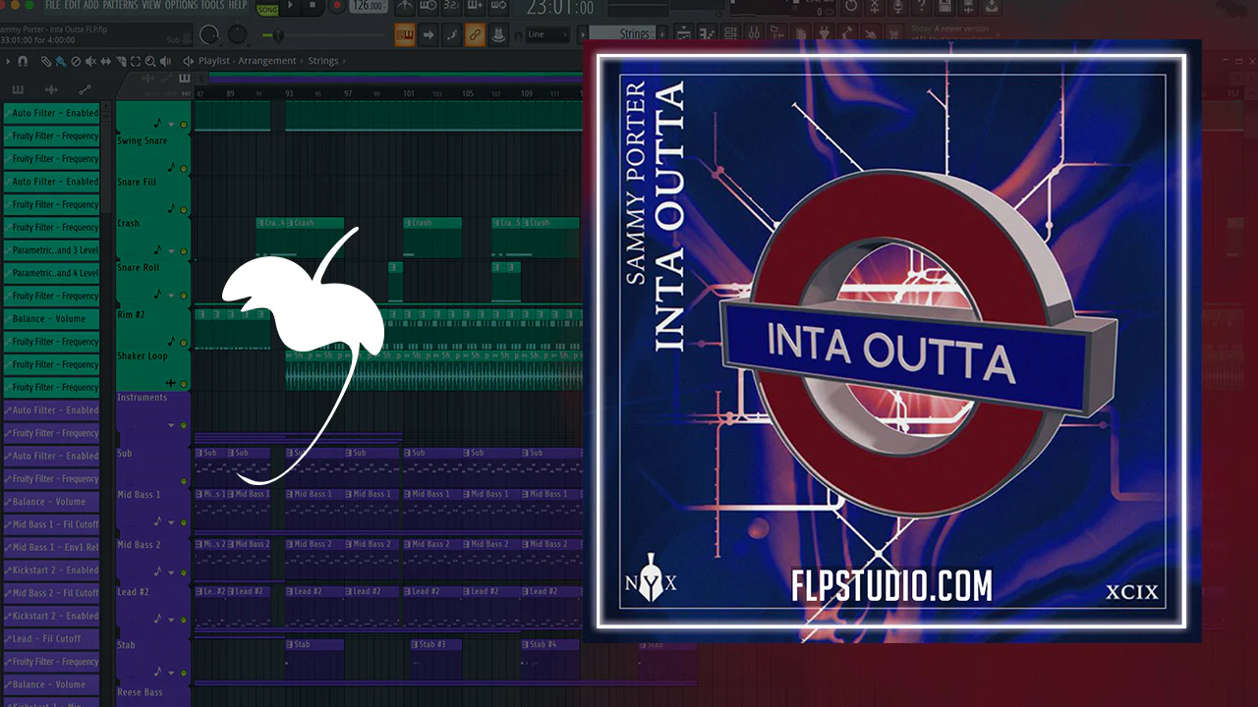Select 'Mid Bass 1 - Env1 Rel' automation clip

pyautogui.click(x=51, y=547)
